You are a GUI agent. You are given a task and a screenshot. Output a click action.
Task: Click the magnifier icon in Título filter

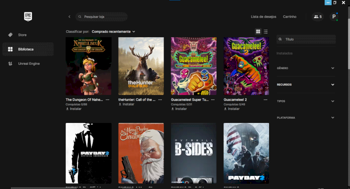coord(280,39)
